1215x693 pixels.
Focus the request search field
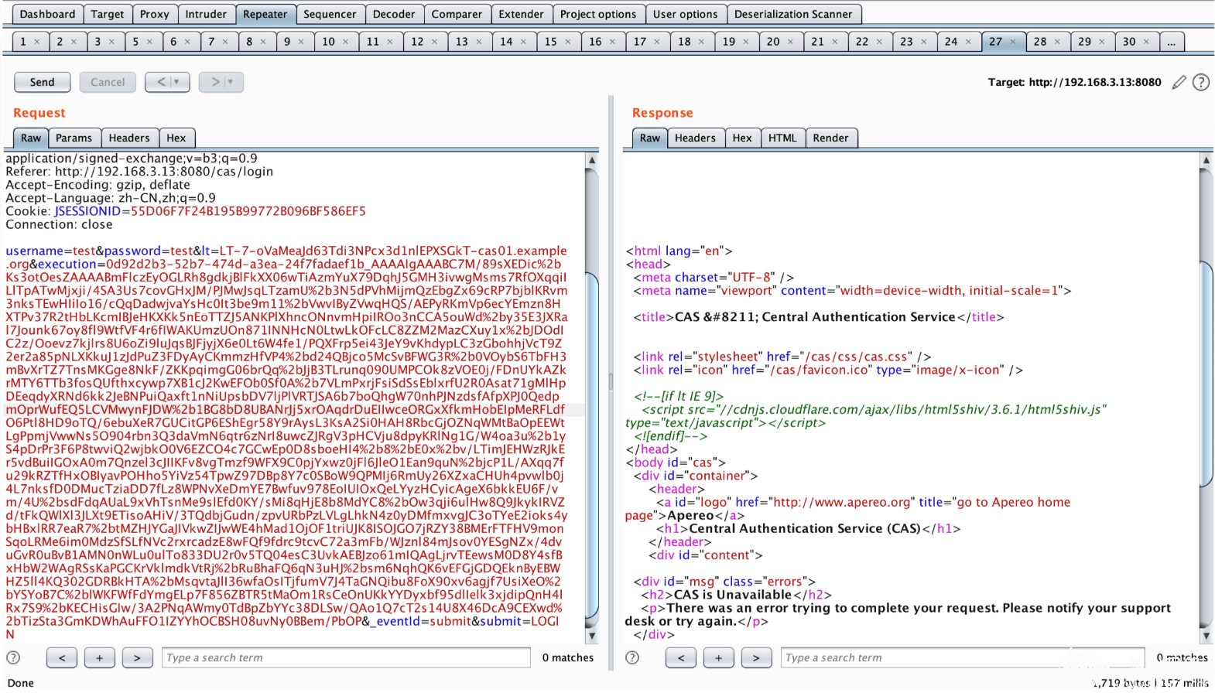point(346,657)
